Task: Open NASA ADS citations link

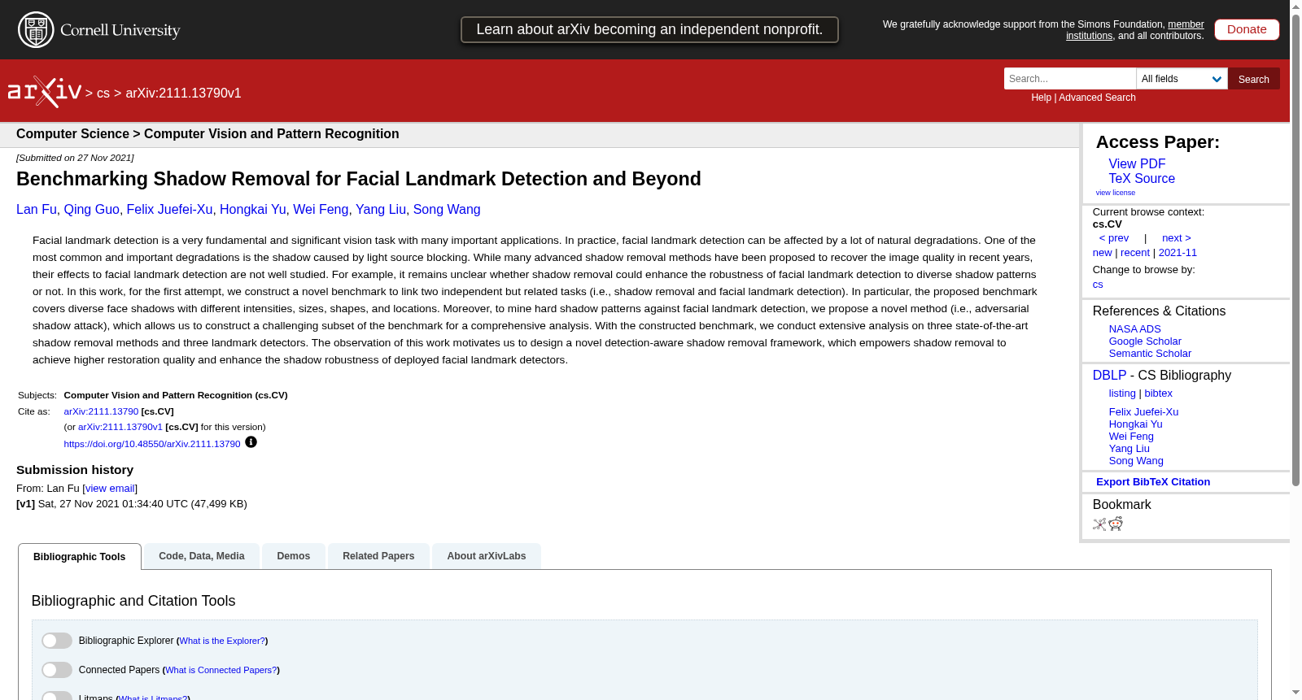Action: (1134, 329)
